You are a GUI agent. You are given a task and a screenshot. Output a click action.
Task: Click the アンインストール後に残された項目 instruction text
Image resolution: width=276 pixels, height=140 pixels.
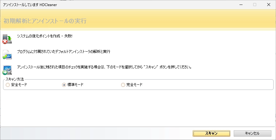(104, 67)
